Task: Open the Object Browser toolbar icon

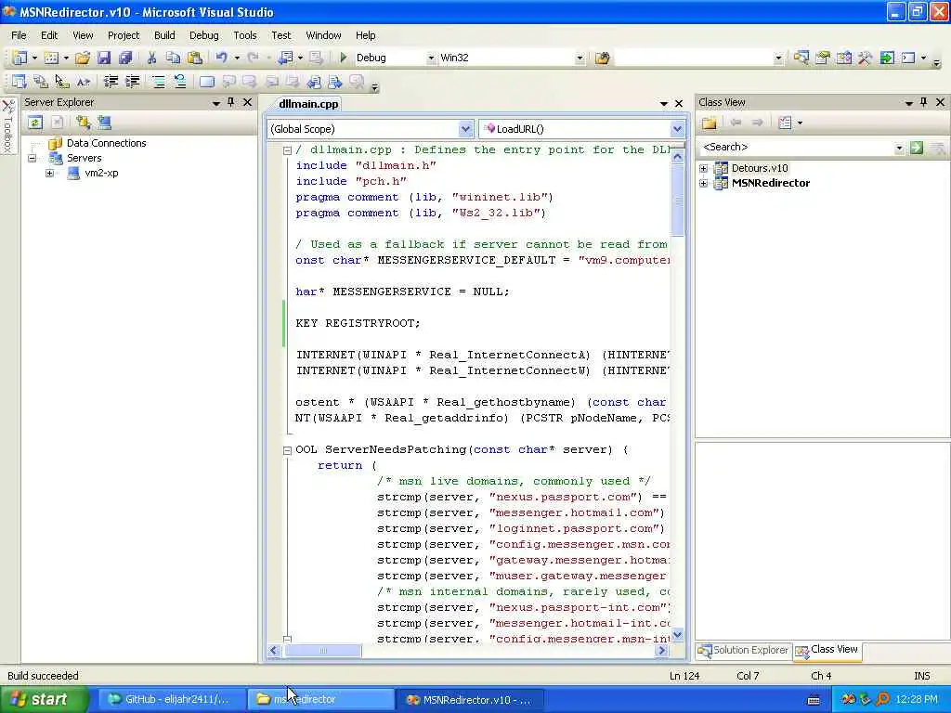Action: [843, 58]
